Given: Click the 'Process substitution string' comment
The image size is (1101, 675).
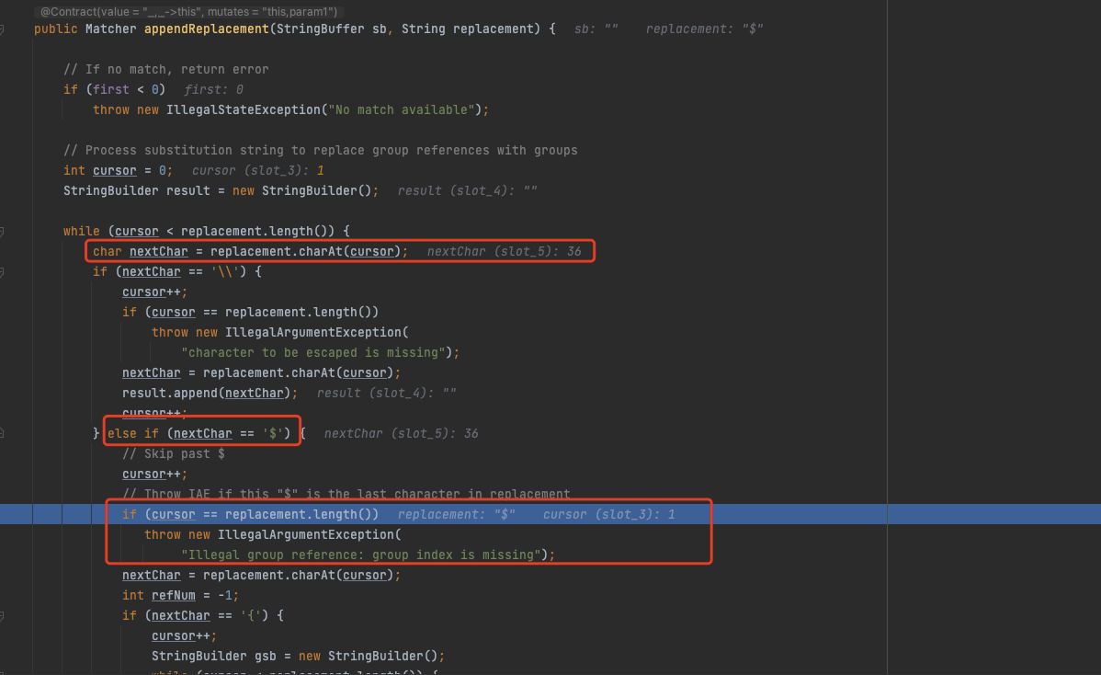Looking at the screenshot, I should (320, 150).
